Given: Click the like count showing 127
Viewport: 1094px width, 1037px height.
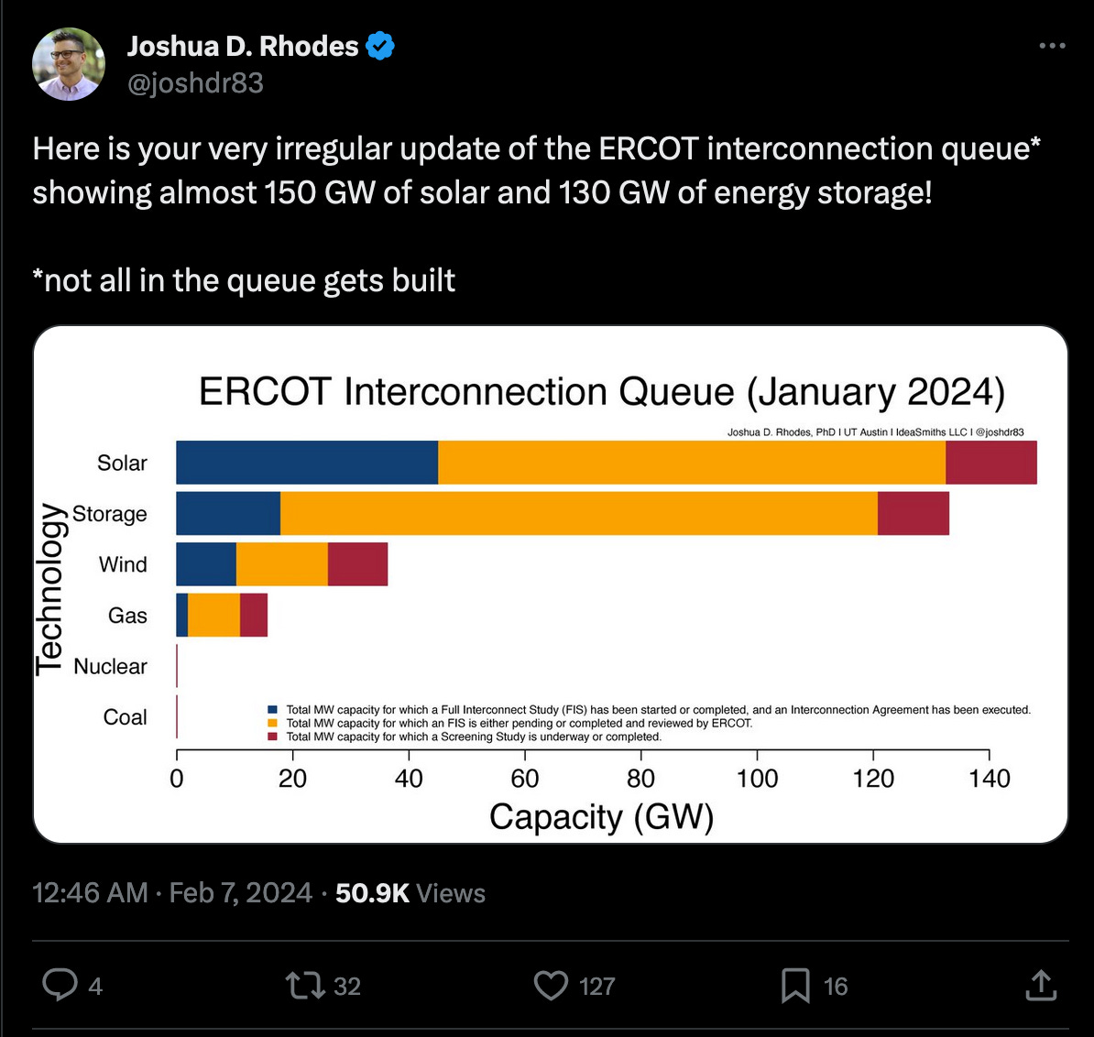Looking at the screenshot, I should tap(596, 988).
